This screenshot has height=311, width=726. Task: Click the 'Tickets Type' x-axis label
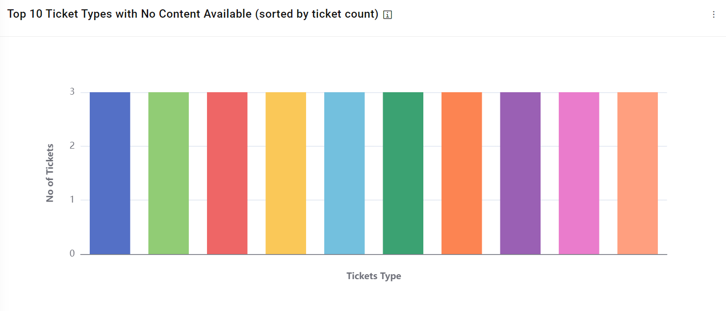click(373, 276)
